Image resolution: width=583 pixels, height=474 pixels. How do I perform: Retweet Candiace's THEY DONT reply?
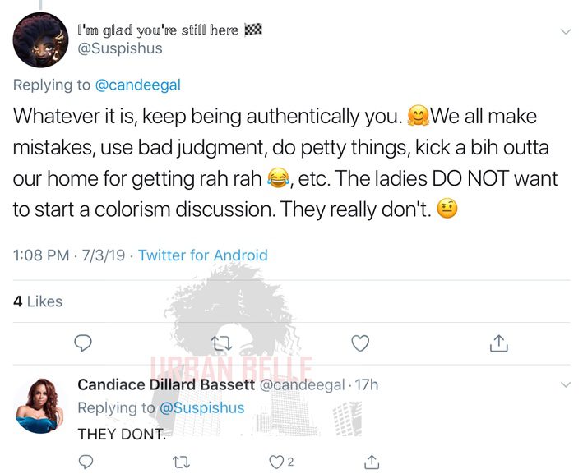click(x=182, y=462)
